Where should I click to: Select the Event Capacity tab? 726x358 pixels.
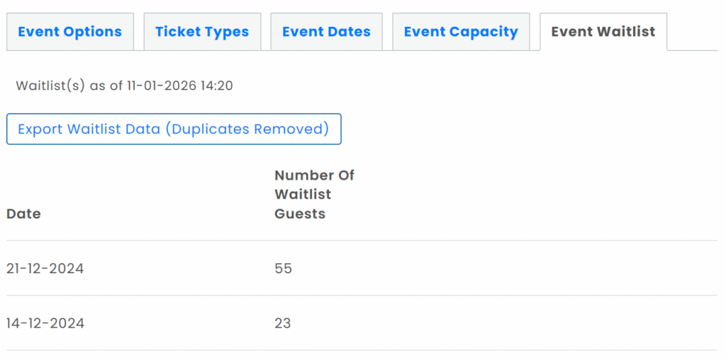[461, 32]
